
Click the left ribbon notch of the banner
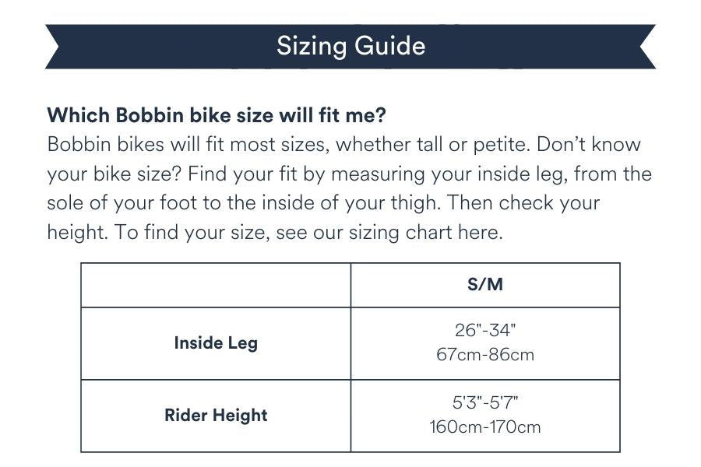53,47
